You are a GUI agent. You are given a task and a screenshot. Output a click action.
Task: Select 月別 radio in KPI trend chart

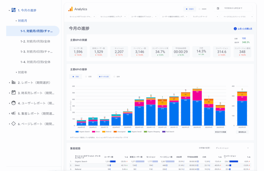tap(76, 77)
